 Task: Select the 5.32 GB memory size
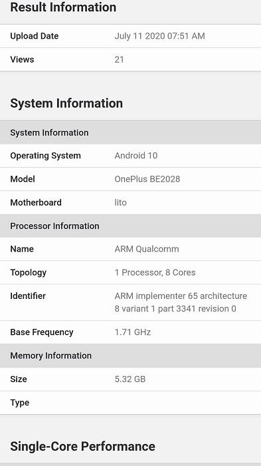130,379
